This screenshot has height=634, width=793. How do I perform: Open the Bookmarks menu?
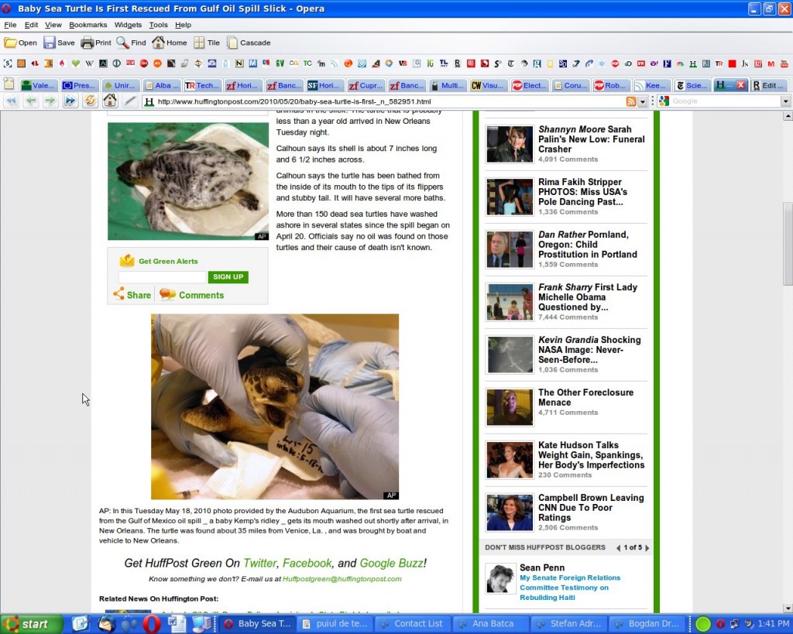pos(88,25)
